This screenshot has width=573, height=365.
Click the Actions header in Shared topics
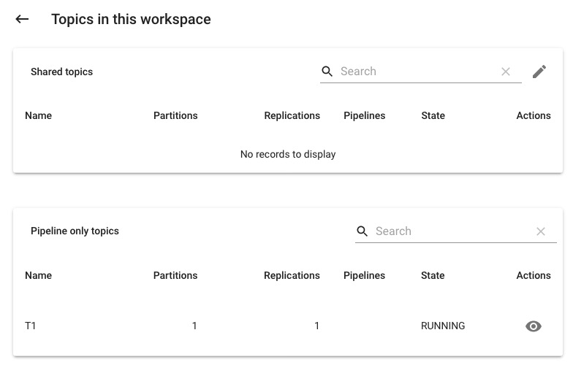pyautogui.click(x=534, y=115)
